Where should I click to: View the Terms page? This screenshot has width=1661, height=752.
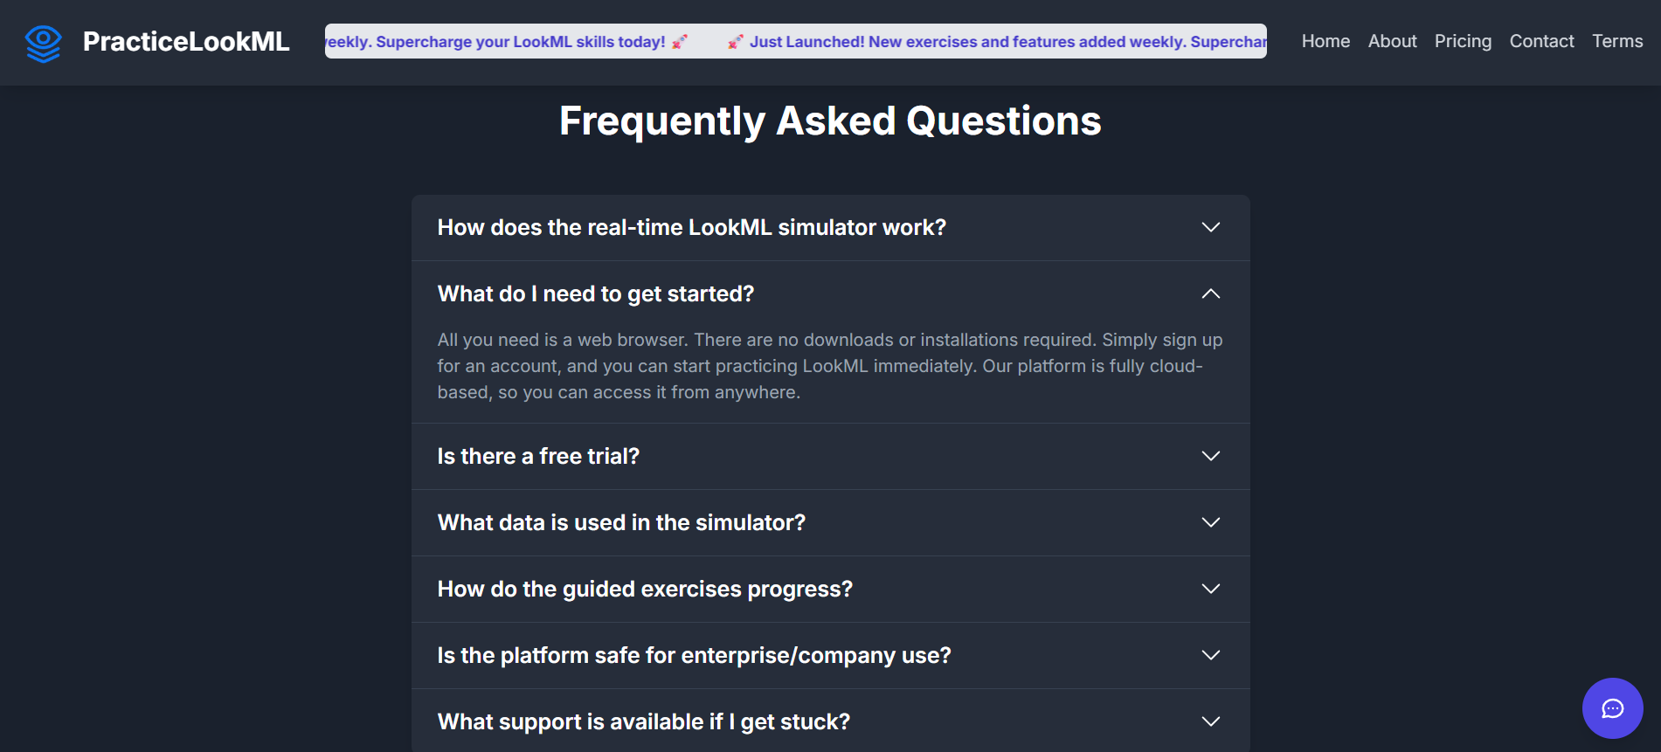point(1617,41)
